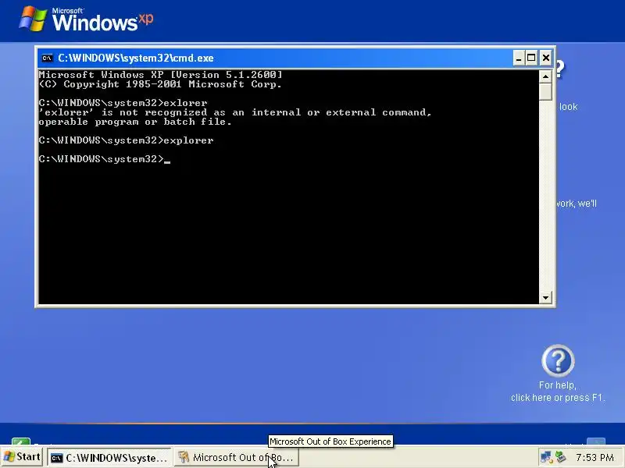
Task: Click the second system tray icon beside the clock
Action: [560, 457]
